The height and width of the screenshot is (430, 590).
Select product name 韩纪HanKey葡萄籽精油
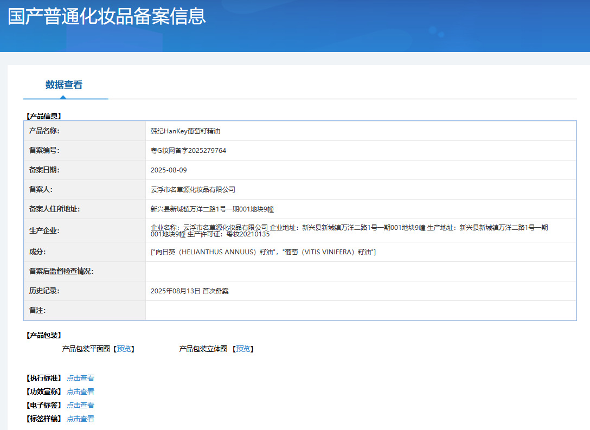[185, 131]
